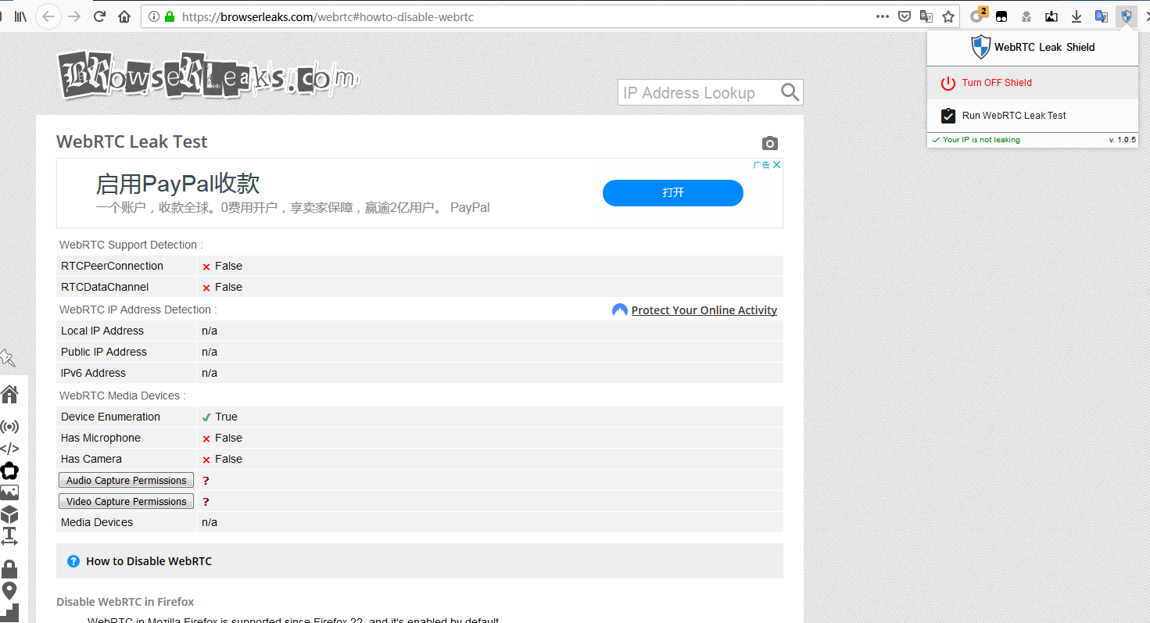
Task: Open the WebRTC Leak Shield extension icon
Action: (x=1126, y=16)
